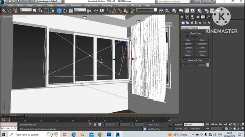Open the Named Selection Sets dropdown
The image size is (245, 137).
(147, 10)
